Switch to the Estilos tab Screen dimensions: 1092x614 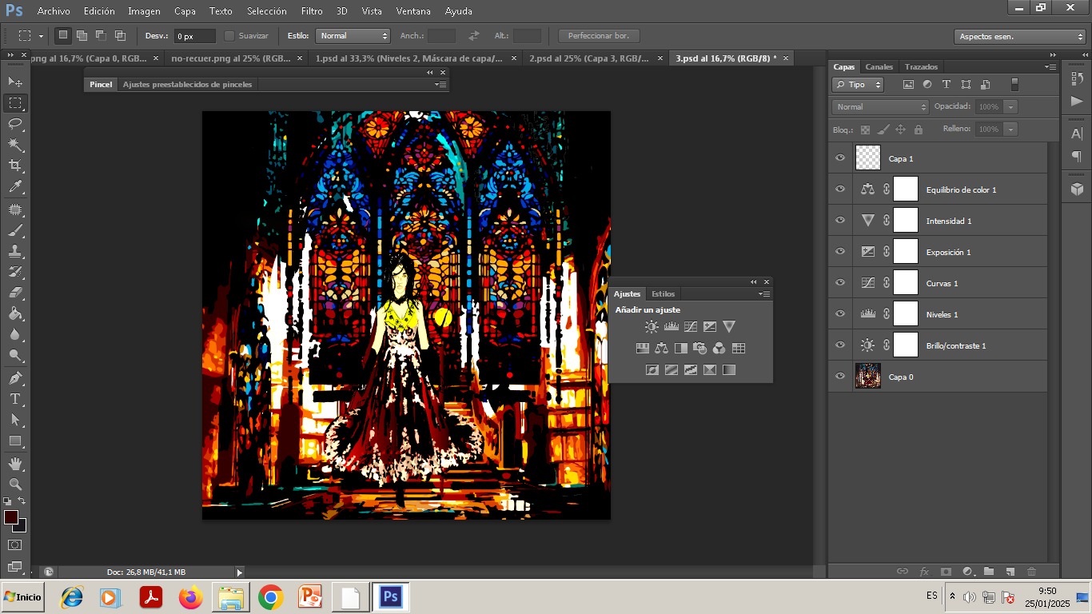coord(663,294)
